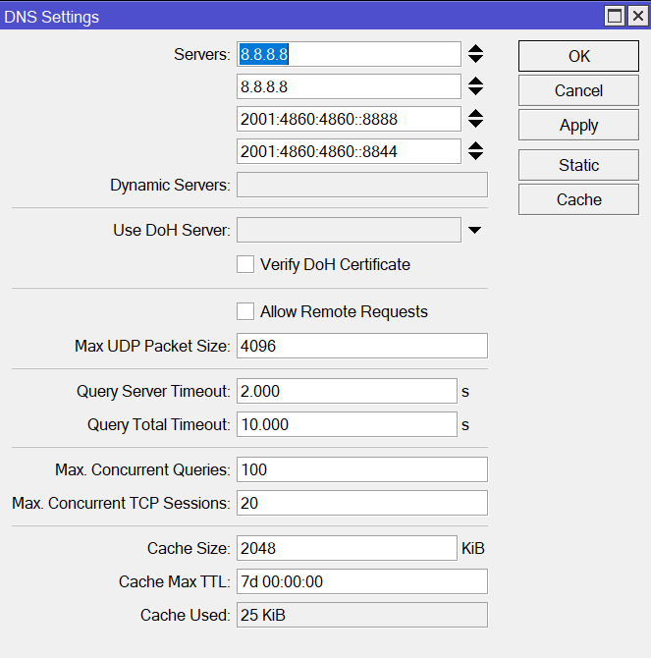Toggle Allow Remote Requests checkbox
This screenshot has height=658, width=651.
tap(245, 311)
